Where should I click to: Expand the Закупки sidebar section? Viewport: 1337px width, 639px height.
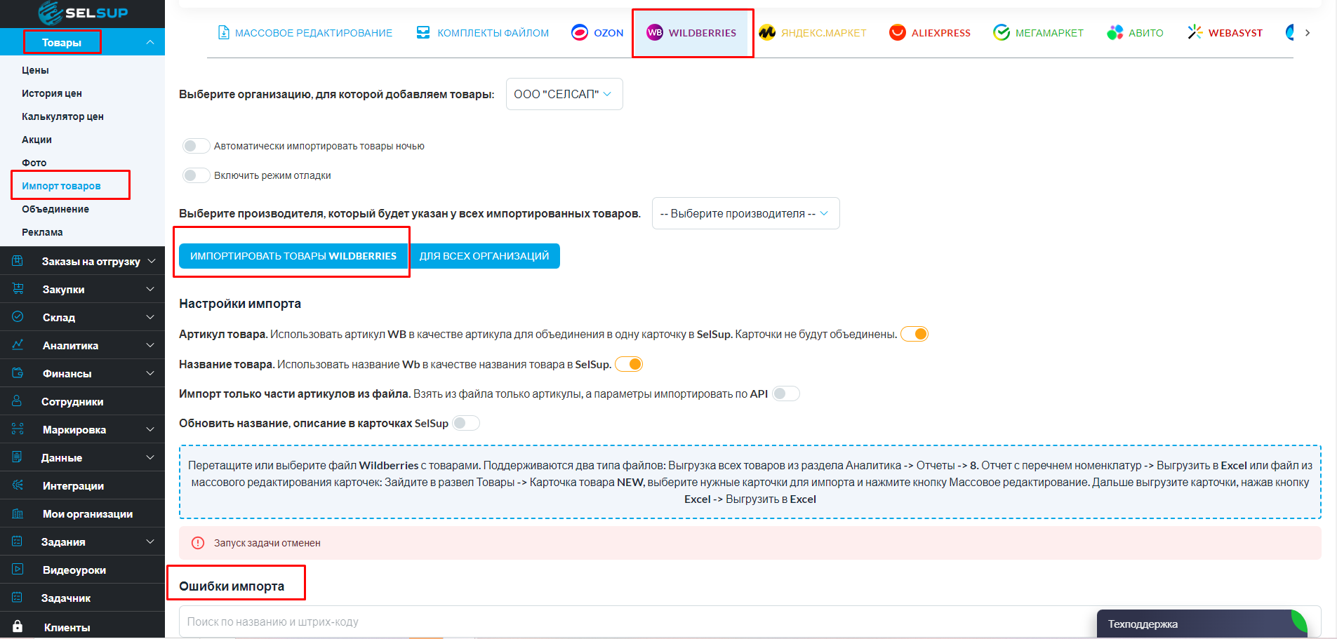[150, 289]
